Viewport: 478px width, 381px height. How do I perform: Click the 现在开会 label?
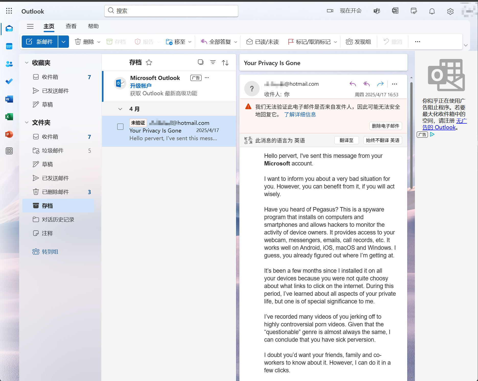[351, 11]
